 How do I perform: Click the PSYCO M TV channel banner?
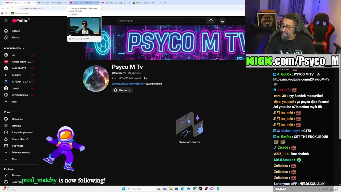164,43
